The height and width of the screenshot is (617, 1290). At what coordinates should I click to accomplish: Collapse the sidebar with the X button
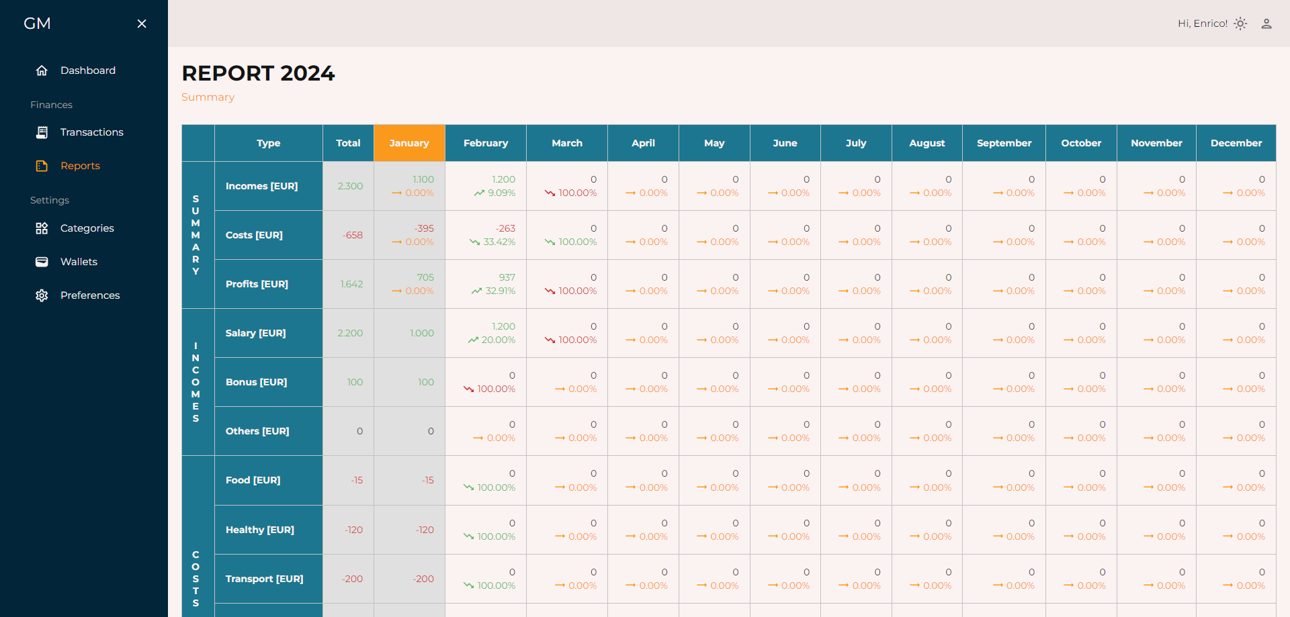(142, 23)
